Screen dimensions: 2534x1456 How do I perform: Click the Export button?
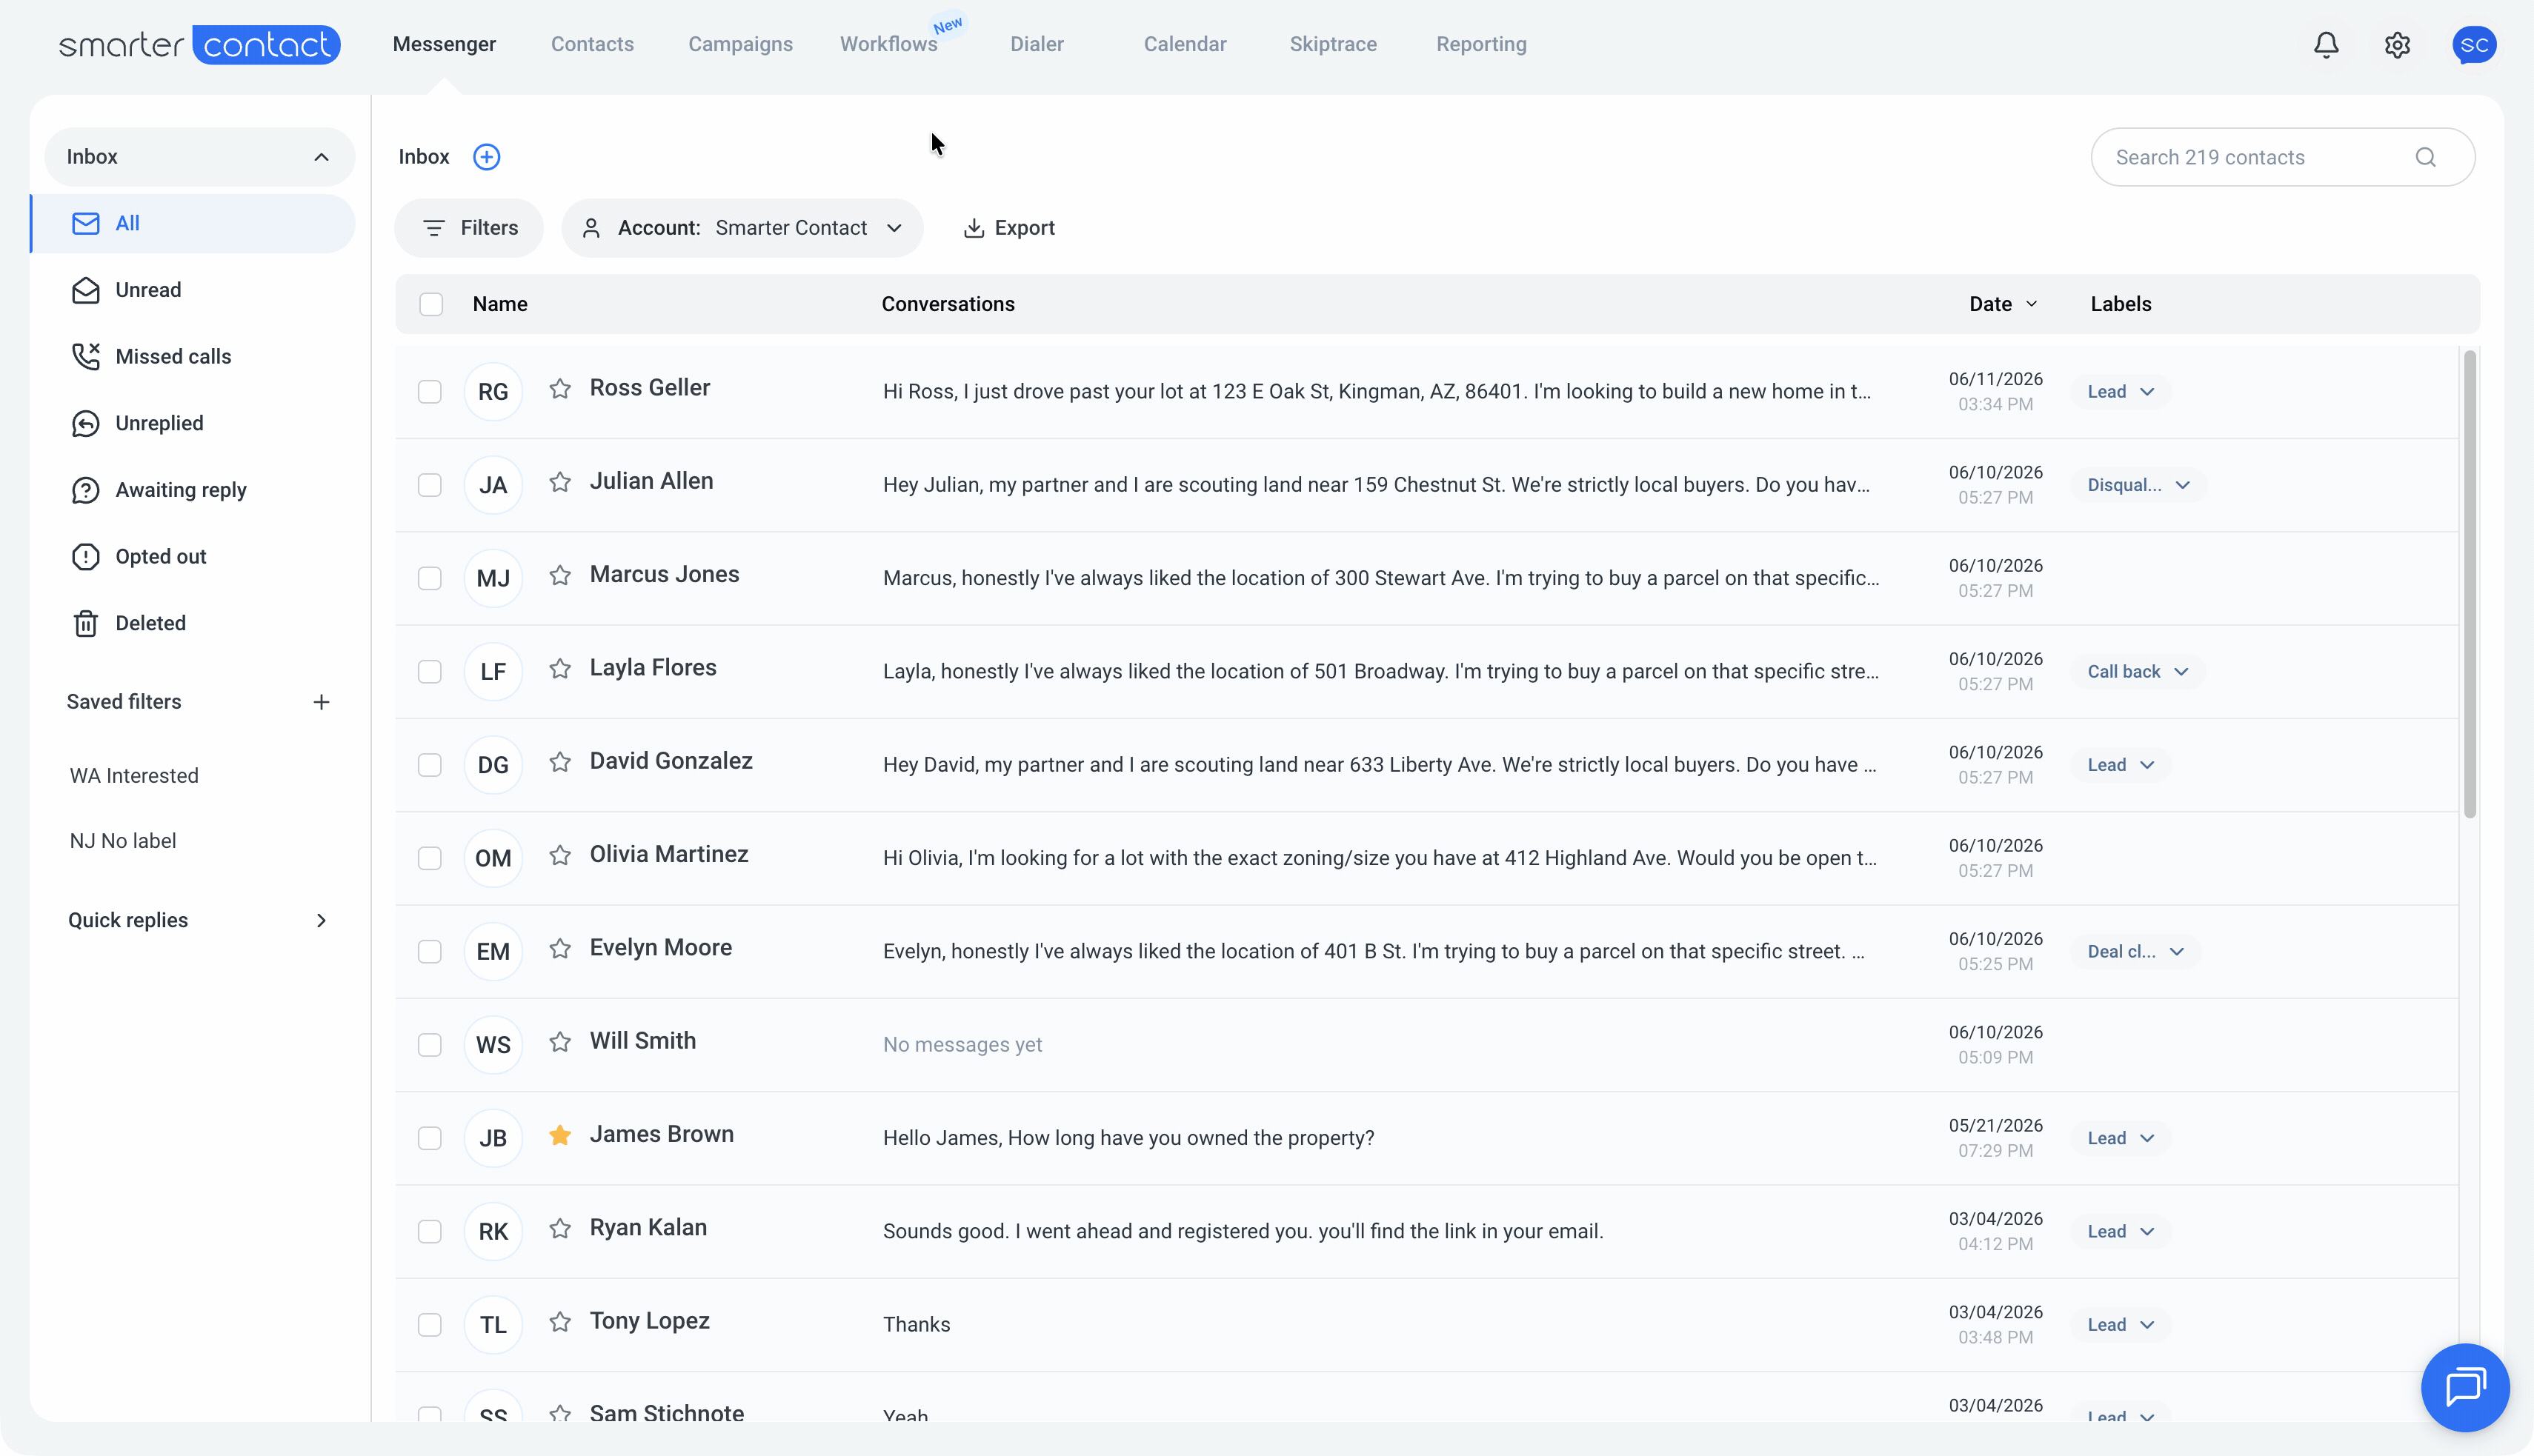(1008, 228)
